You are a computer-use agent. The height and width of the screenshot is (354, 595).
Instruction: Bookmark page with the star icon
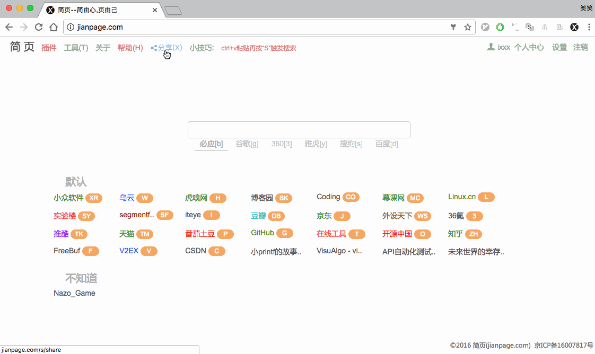pos(468,27)
